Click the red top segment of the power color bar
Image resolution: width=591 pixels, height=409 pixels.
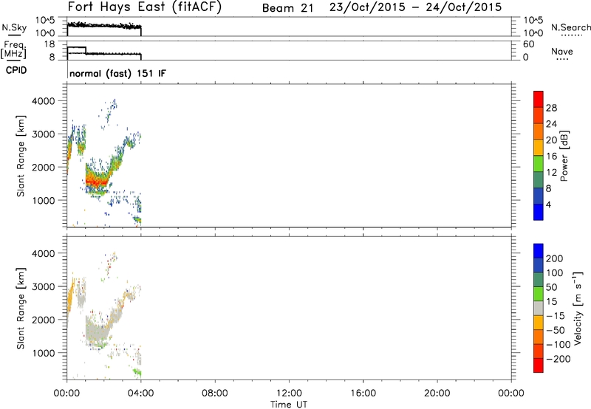539,99
